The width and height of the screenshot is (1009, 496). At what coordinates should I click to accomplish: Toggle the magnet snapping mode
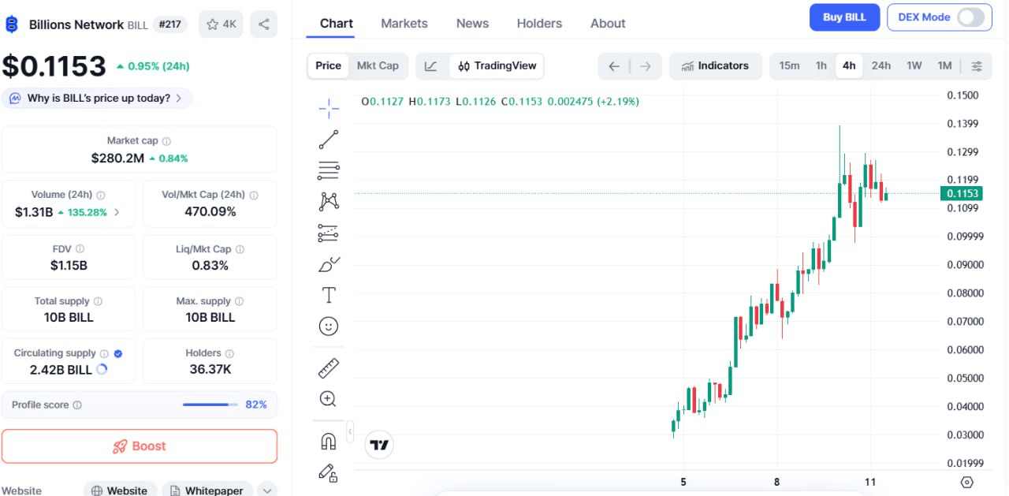(329, 442)
